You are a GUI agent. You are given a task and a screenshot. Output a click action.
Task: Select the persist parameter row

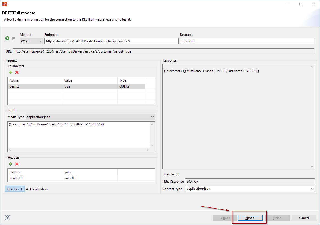pyautogui.click(x=36, y=86)
